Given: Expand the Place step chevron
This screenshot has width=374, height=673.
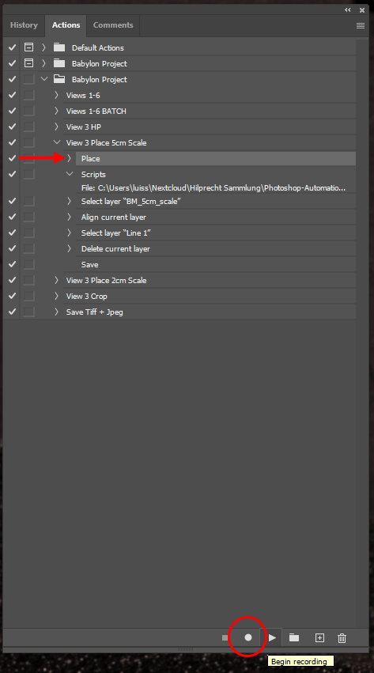Looking at the screenshot, I should tap(69, 158).
